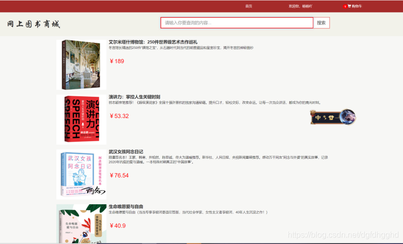Image resolution: width=403 pixels, height=244 pixels.
Task: Open the shopping cart icon in header
Action: coord(349,6)
